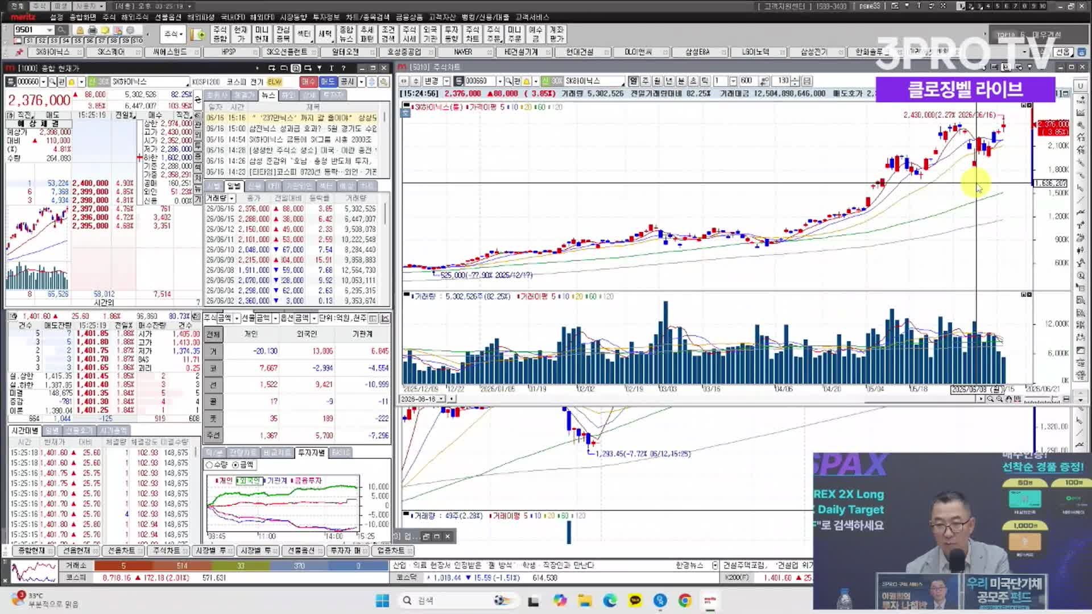Toggle 주 weekly period button in chart toolbar
Image resolution: width=1092 pixels, height=614 pixels.
pos(645,81)
